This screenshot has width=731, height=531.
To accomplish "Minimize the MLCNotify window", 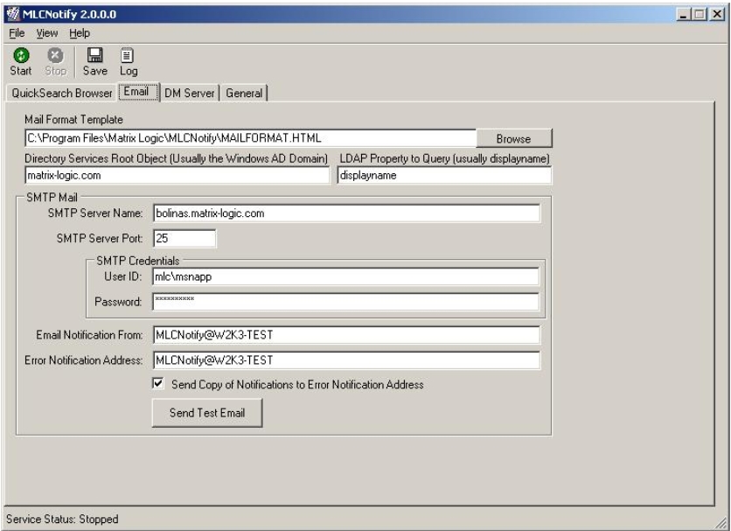I will point(683,14).
